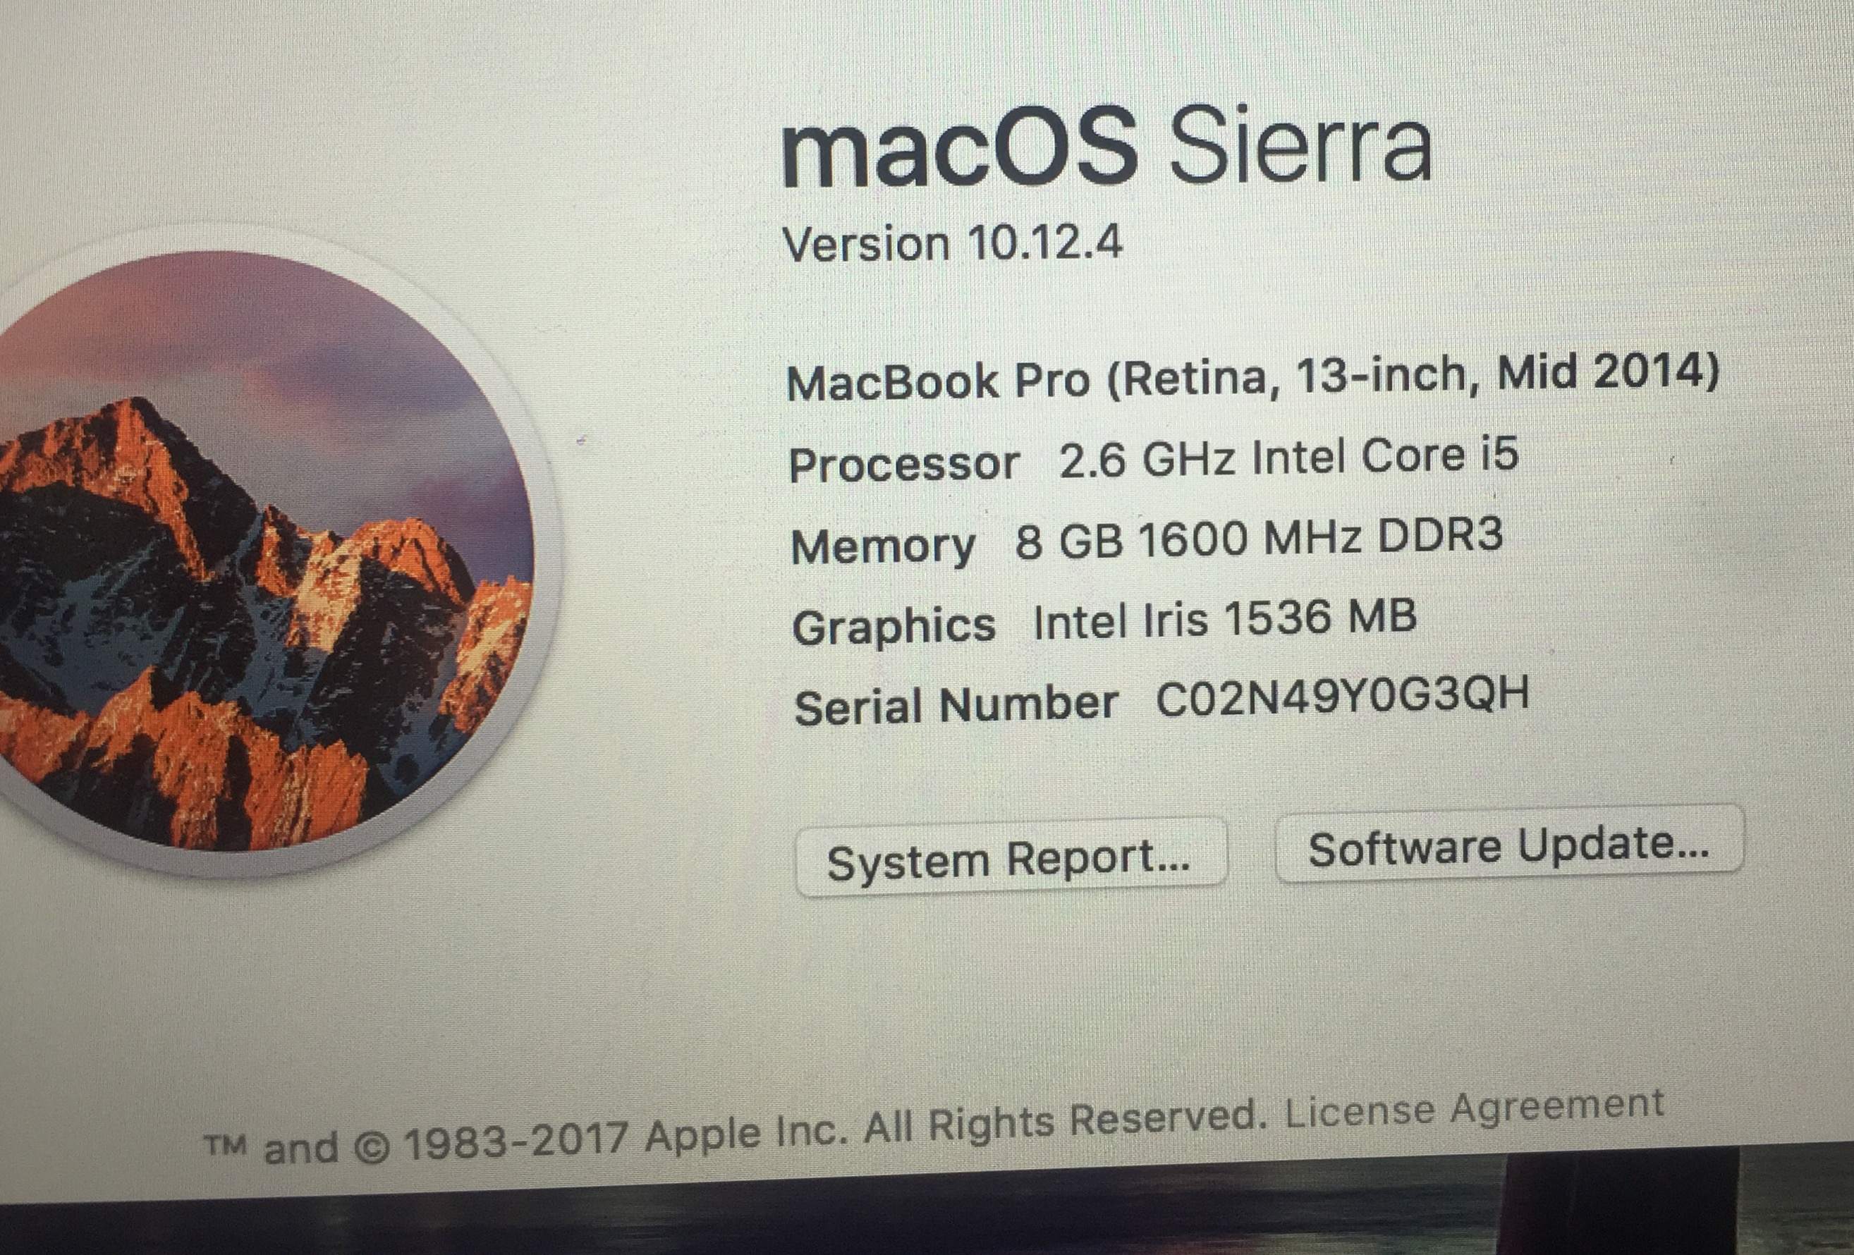
Task: Select the Intel Iris 1536 MB text
Action: pyautogui.click(x=1224, y=619)
